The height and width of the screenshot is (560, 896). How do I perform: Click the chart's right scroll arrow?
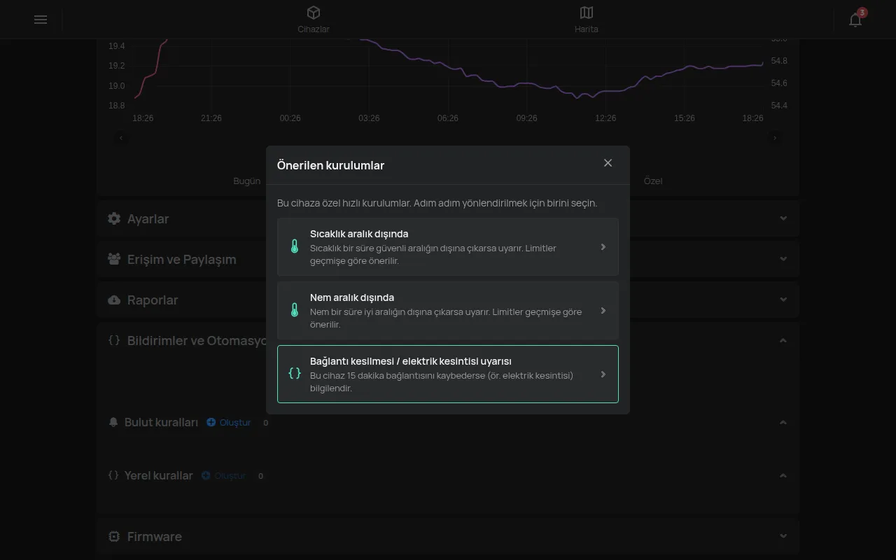[775, 138]
